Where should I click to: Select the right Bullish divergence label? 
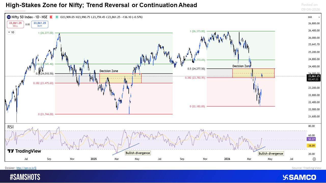[x=271, y=154]
